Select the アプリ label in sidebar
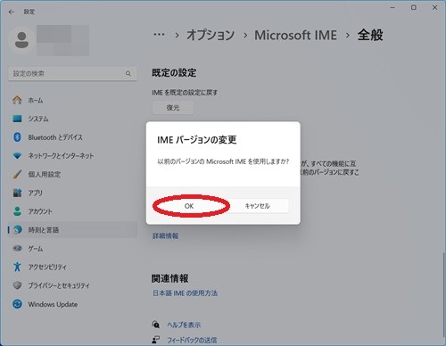Image resolution: width=446 pixels, height=346 pixels. coord(36,193)
